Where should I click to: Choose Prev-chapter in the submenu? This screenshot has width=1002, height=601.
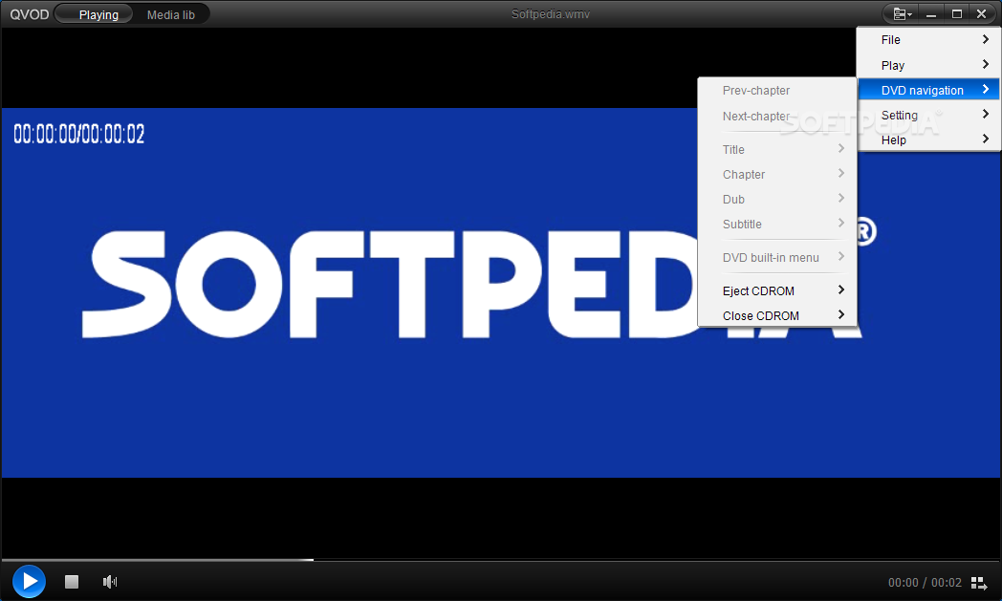[x=777, y=90]
